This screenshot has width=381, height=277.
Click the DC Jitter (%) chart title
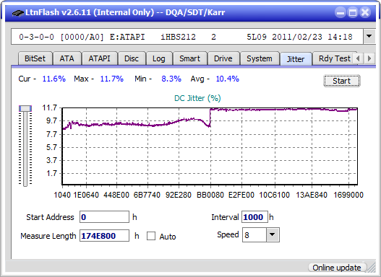[197, 98]
